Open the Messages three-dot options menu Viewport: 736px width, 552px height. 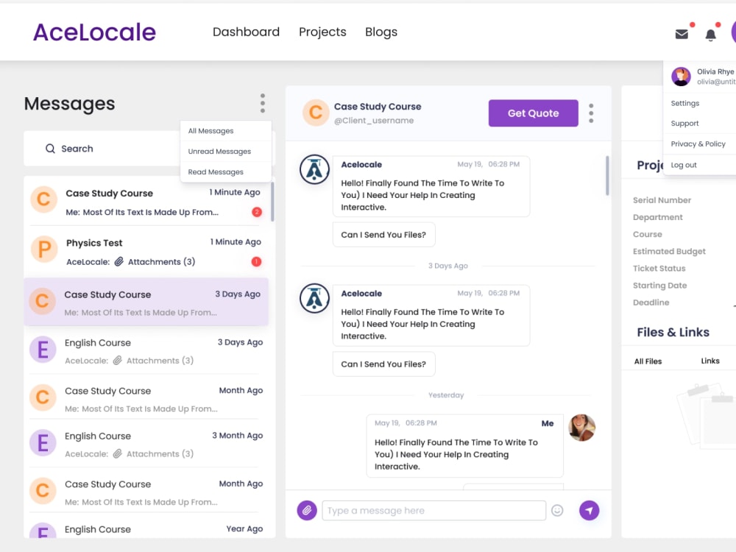click(x=263, y=103)
